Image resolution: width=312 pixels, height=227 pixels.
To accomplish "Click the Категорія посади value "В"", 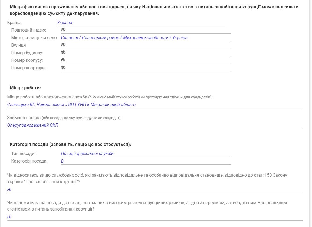I will (x=62, y=161).
